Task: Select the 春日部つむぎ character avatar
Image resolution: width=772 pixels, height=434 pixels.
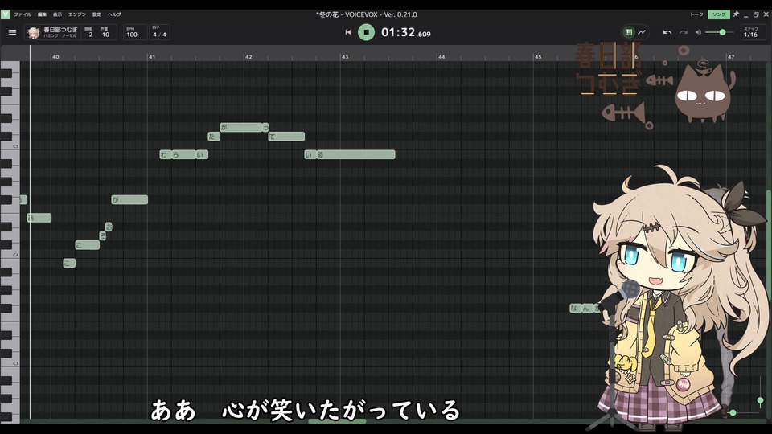Action: tap(34, 32)
